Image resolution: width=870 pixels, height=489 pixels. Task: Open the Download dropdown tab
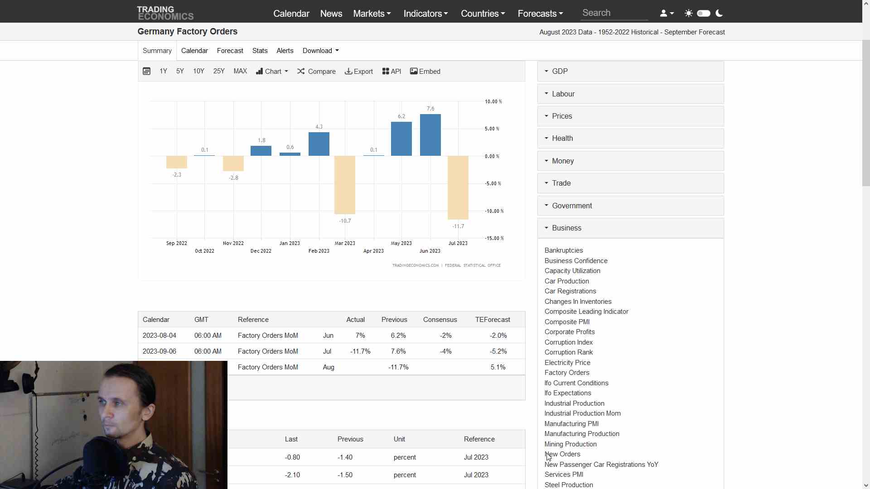coord(320,51)
